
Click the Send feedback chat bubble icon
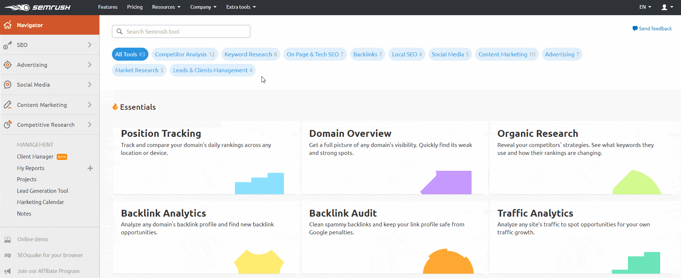[x=635, y=29]
